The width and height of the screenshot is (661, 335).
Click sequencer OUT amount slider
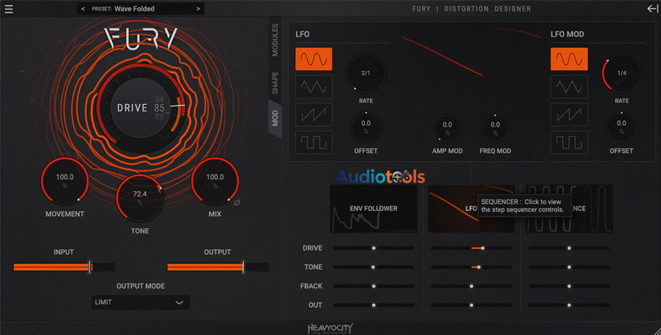coord(569,305)
